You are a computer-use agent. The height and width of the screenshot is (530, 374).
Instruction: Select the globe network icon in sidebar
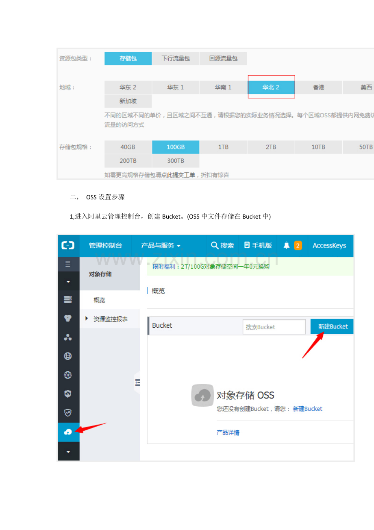pyautogui.click(x=68, y=355)
